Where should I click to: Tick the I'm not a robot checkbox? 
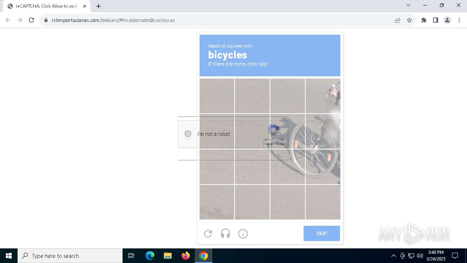188,134
